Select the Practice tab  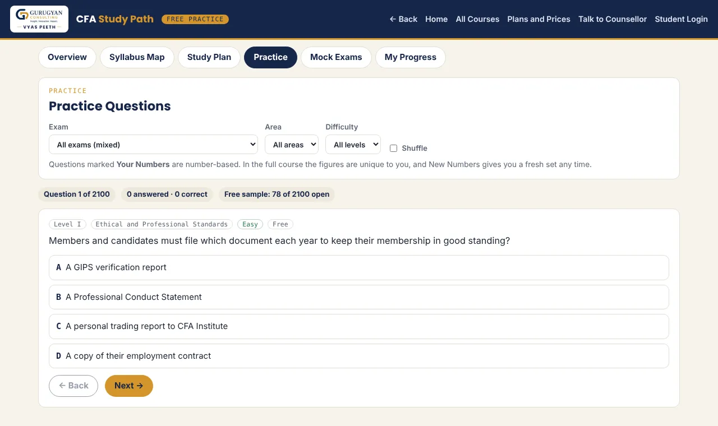pyautogui.click(x=270, y=57)
